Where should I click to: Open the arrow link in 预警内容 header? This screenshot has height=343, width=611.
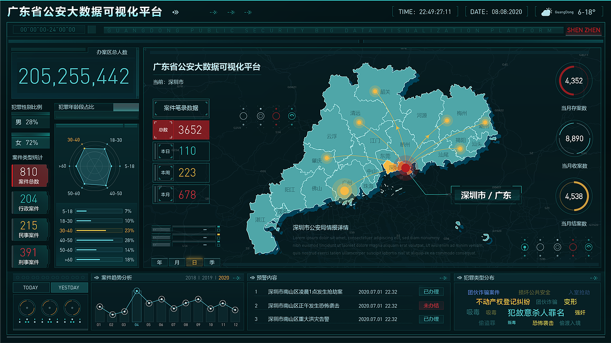[x=443, y=278]
